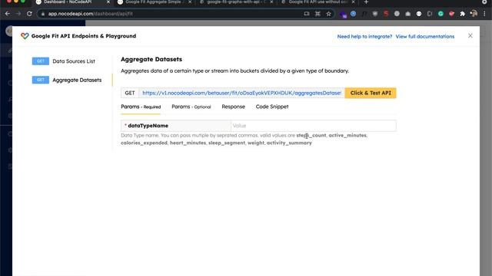Image resolution: width=492 pixels, height=276 pixels.
Task: Click the weight valid value text
Action: (256, 143)
